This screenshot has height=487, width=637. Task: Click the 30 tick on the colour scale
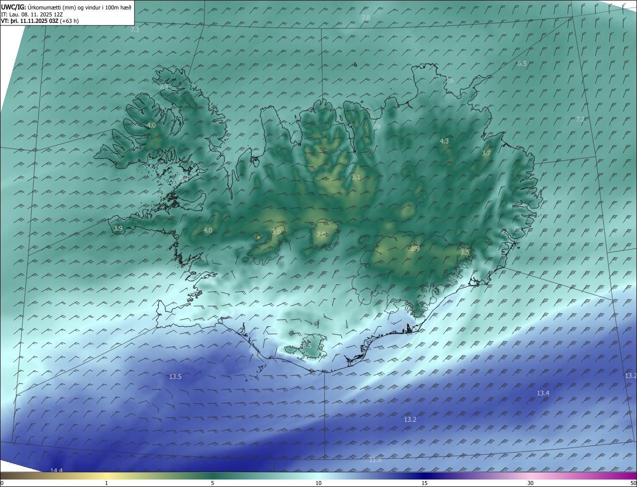pos(531,483)
